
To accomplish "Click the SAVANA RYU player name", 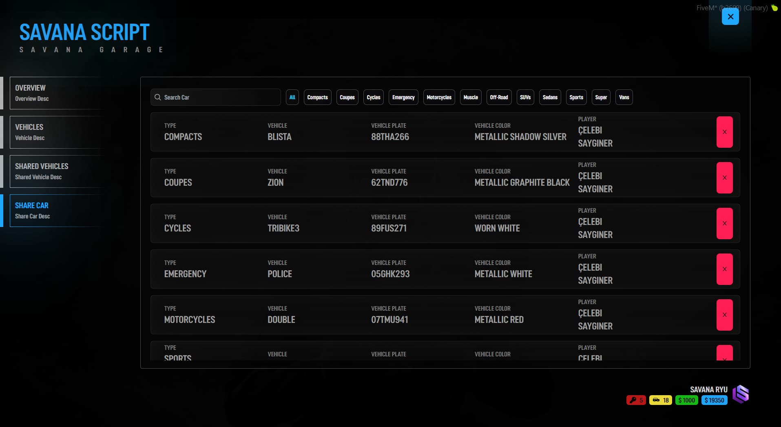I will coord(708,389).
